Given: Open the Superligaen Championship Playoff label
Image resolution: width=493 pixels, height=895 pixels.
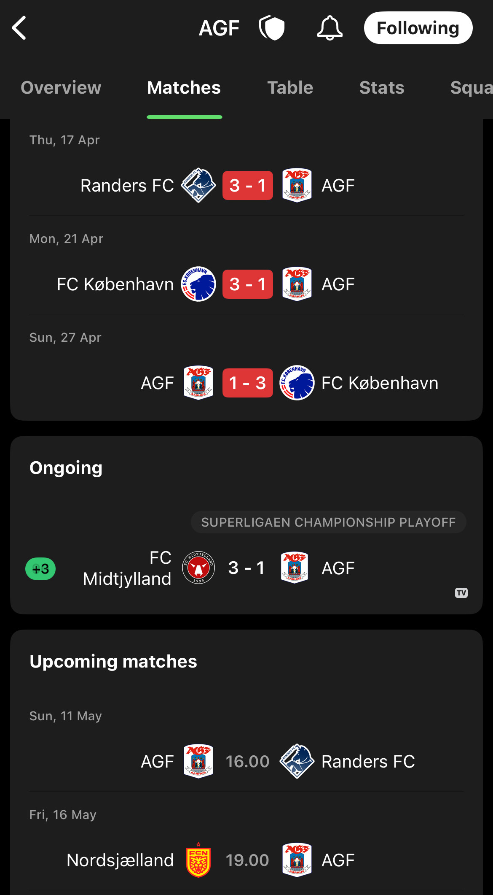Looking at the screenshot, I should [x=328, y=522].
